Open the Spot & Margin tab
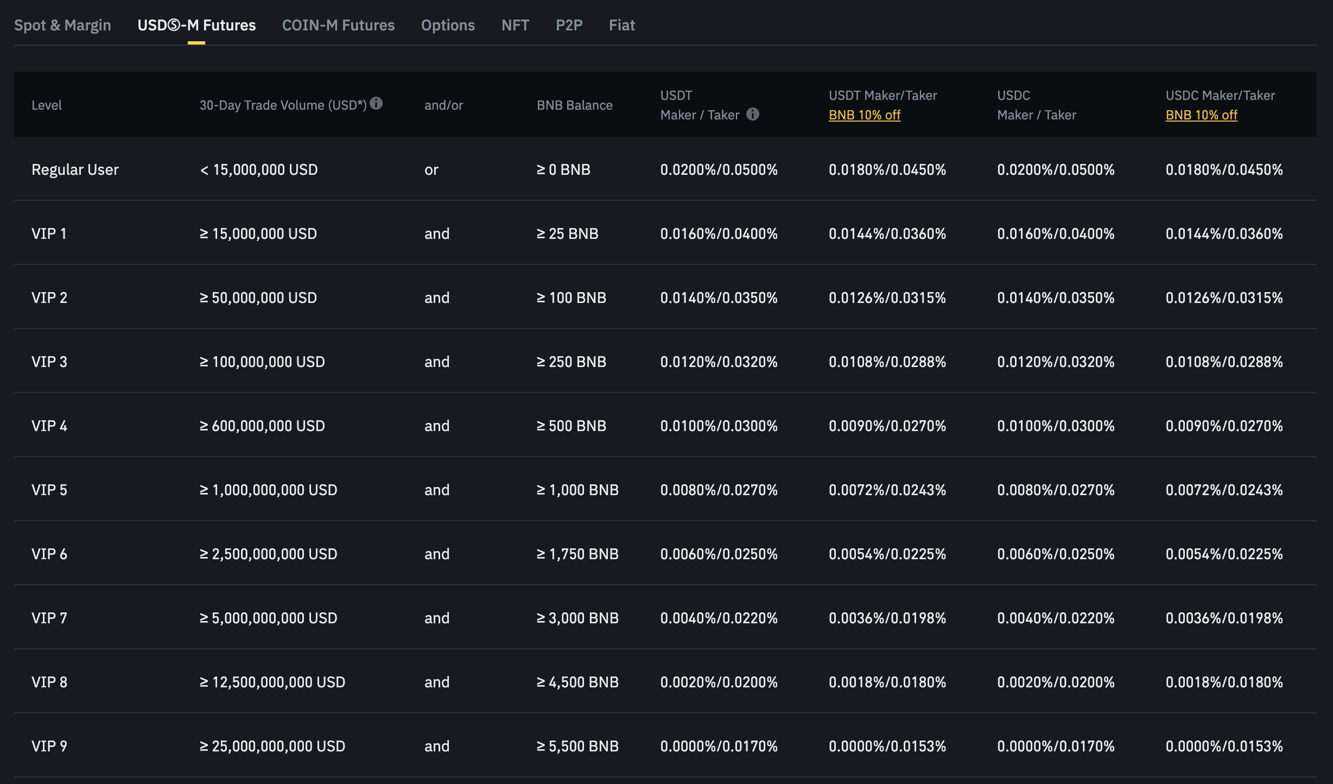 click(62, 25)
